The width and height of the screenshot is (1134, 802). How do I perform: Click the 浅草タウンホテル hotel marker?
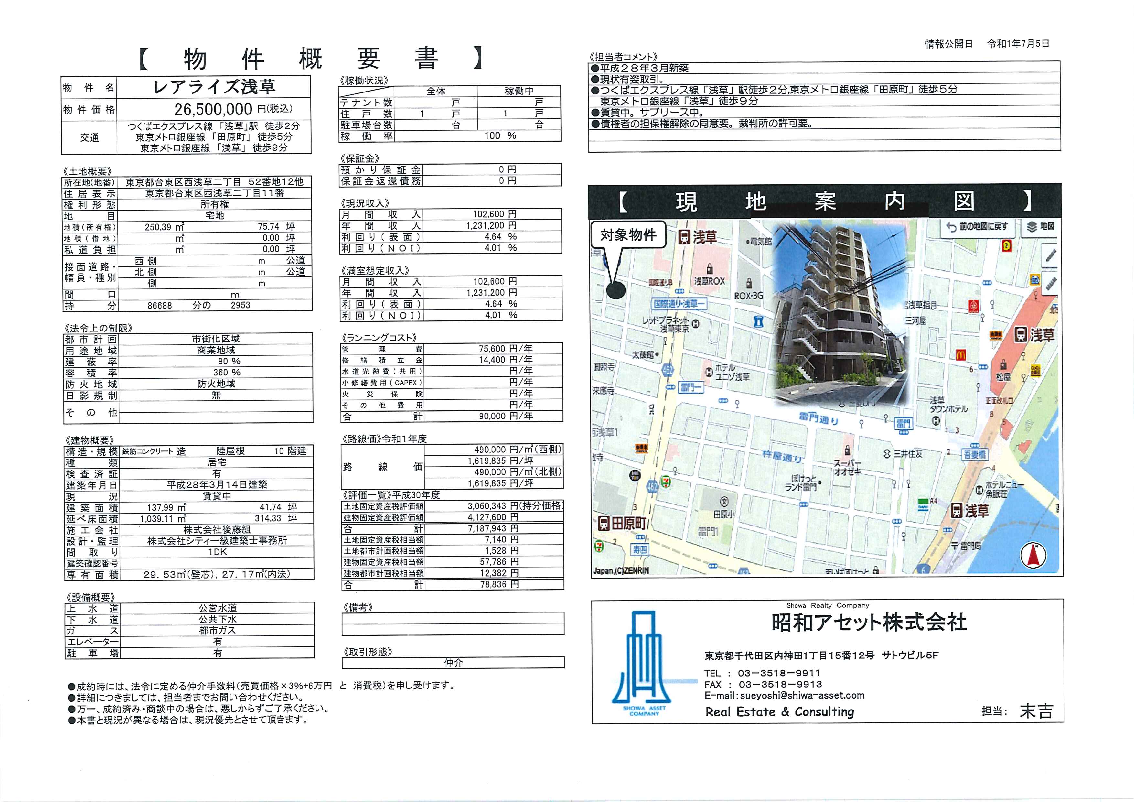coord(936,421)
